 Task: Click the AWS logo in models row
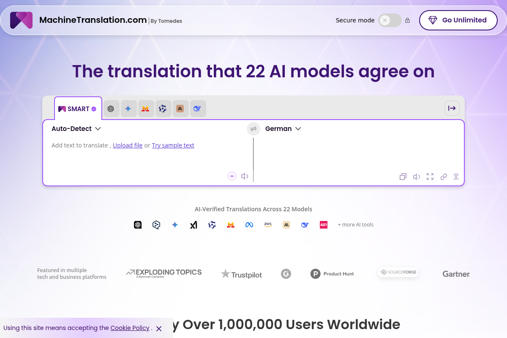pyautogui.click(x=268, y=225)
